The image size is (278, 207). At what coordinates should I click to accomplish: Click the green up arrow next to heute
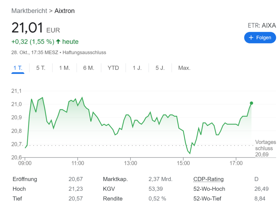[x=58, y=42]
